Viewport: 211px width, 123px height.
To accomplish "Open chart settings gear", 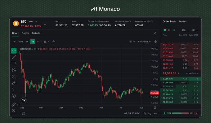I will [x=155, y=42].
